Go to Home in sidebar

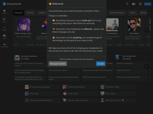point(4,11)
